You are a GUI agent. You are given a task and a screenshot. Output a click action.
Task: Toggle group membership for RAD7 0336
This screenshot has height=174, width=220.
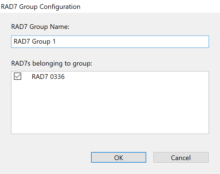18,77
